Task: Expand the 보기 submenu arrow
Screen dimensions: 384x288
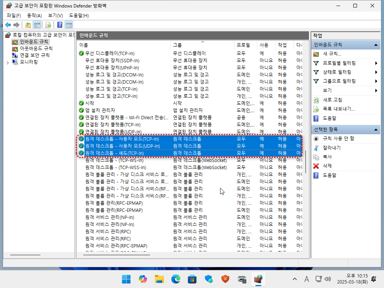Action: coord(376,91)
